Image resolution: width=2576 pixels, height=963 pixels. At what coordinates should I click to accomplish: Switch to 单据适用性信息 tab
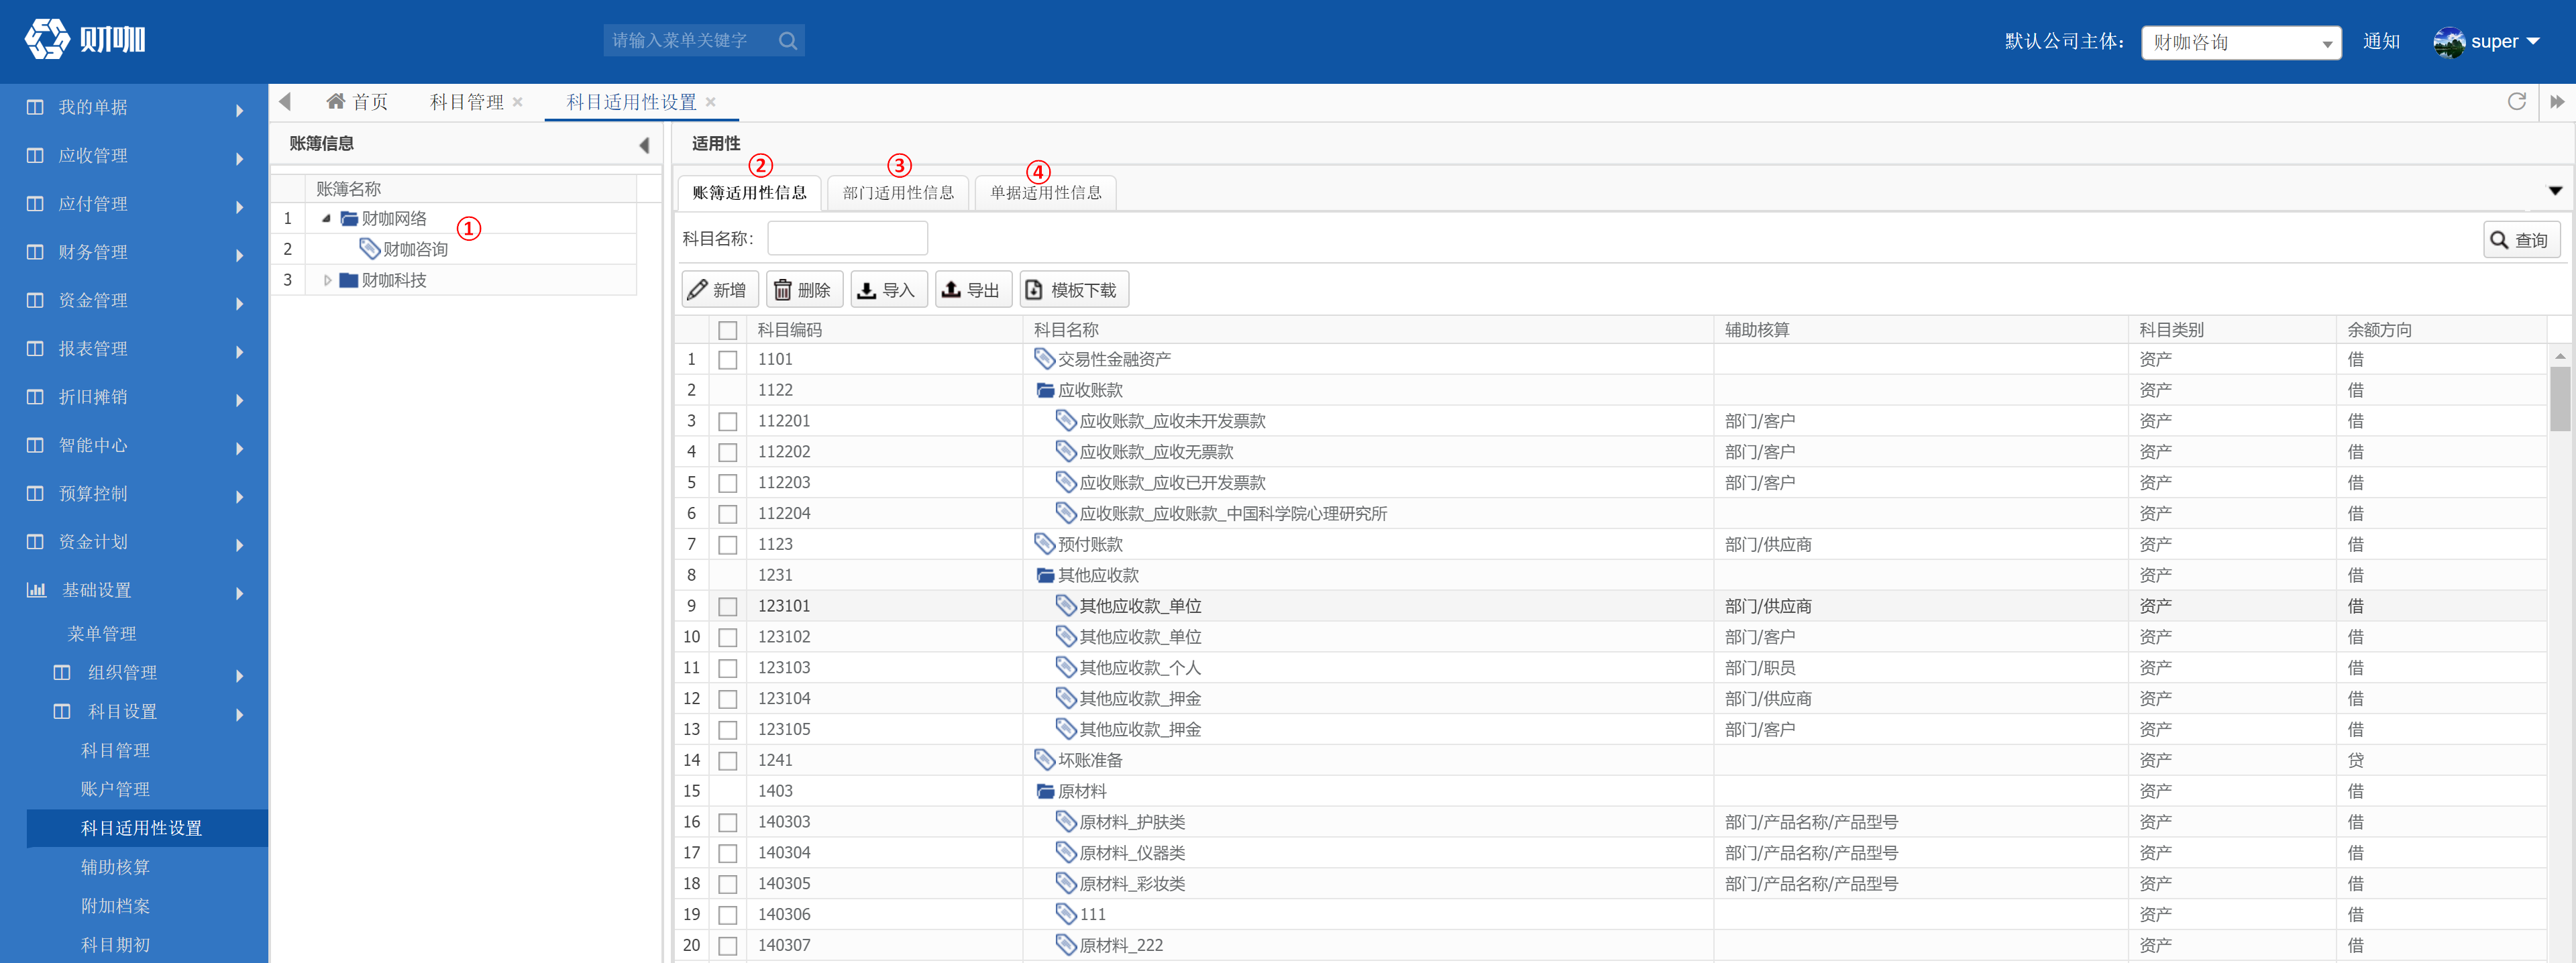coord(1045,192)
